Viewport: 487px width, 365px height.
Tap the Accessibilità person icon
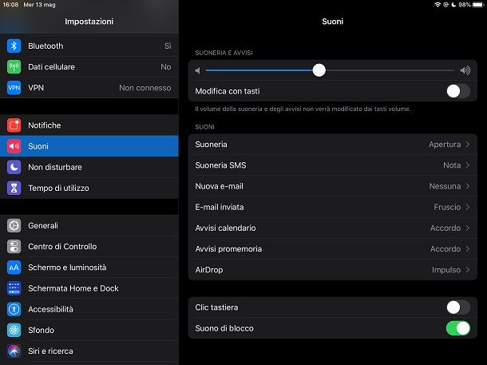click(14, 309)
